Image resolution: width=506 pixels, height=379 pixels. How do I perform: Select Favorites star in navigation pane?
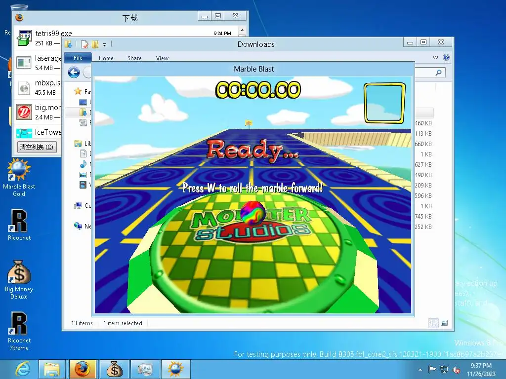[x=78, y=91]
